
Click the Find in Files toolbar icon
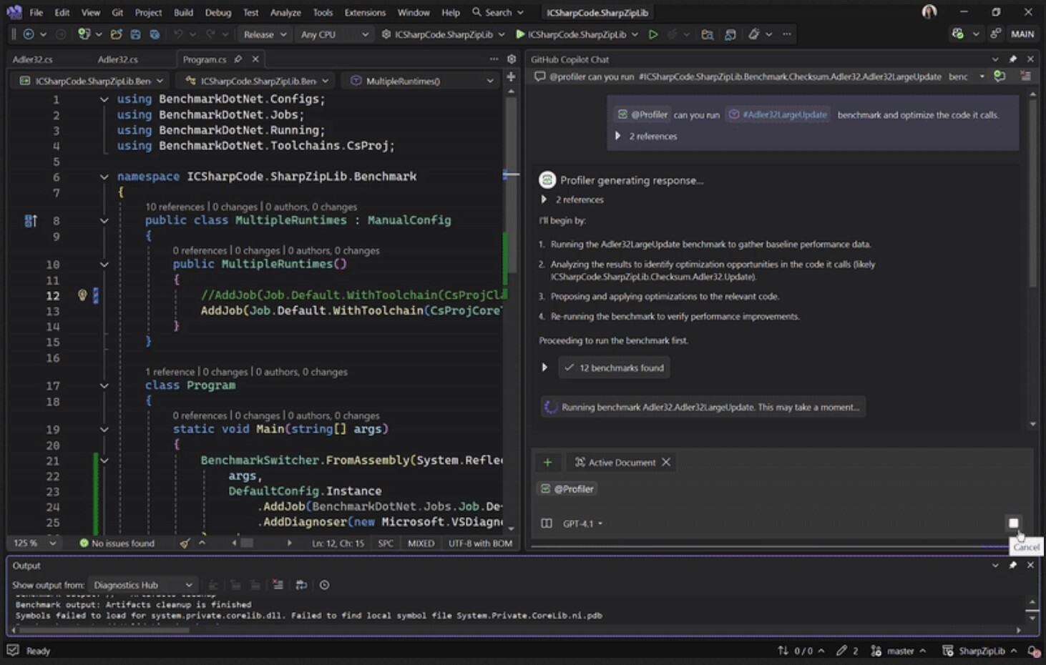705,34
